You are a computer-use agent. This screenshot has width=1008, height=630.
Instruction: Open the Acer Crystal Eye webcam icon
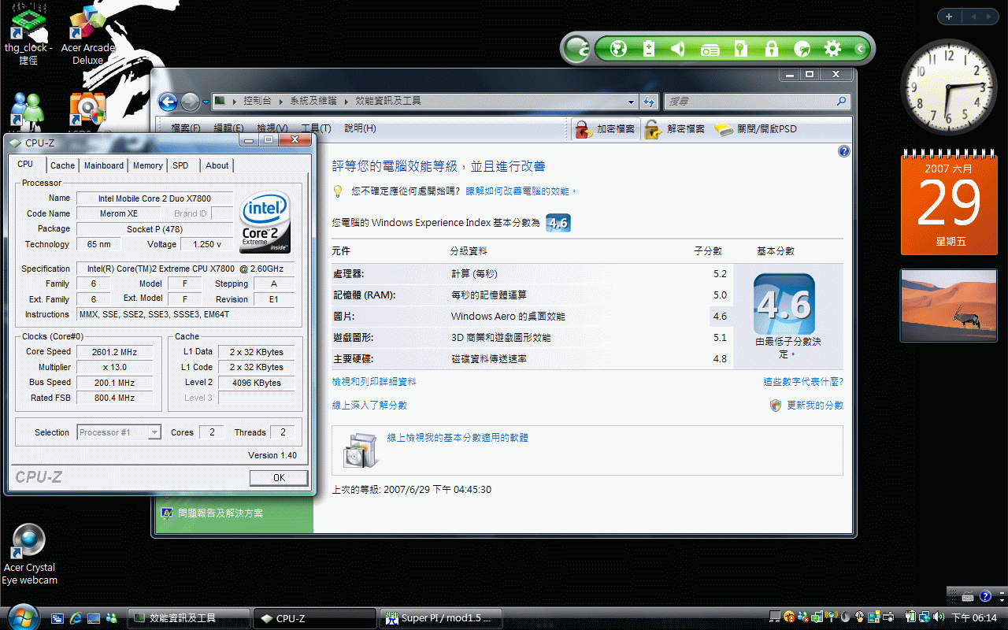click(30, 555)
